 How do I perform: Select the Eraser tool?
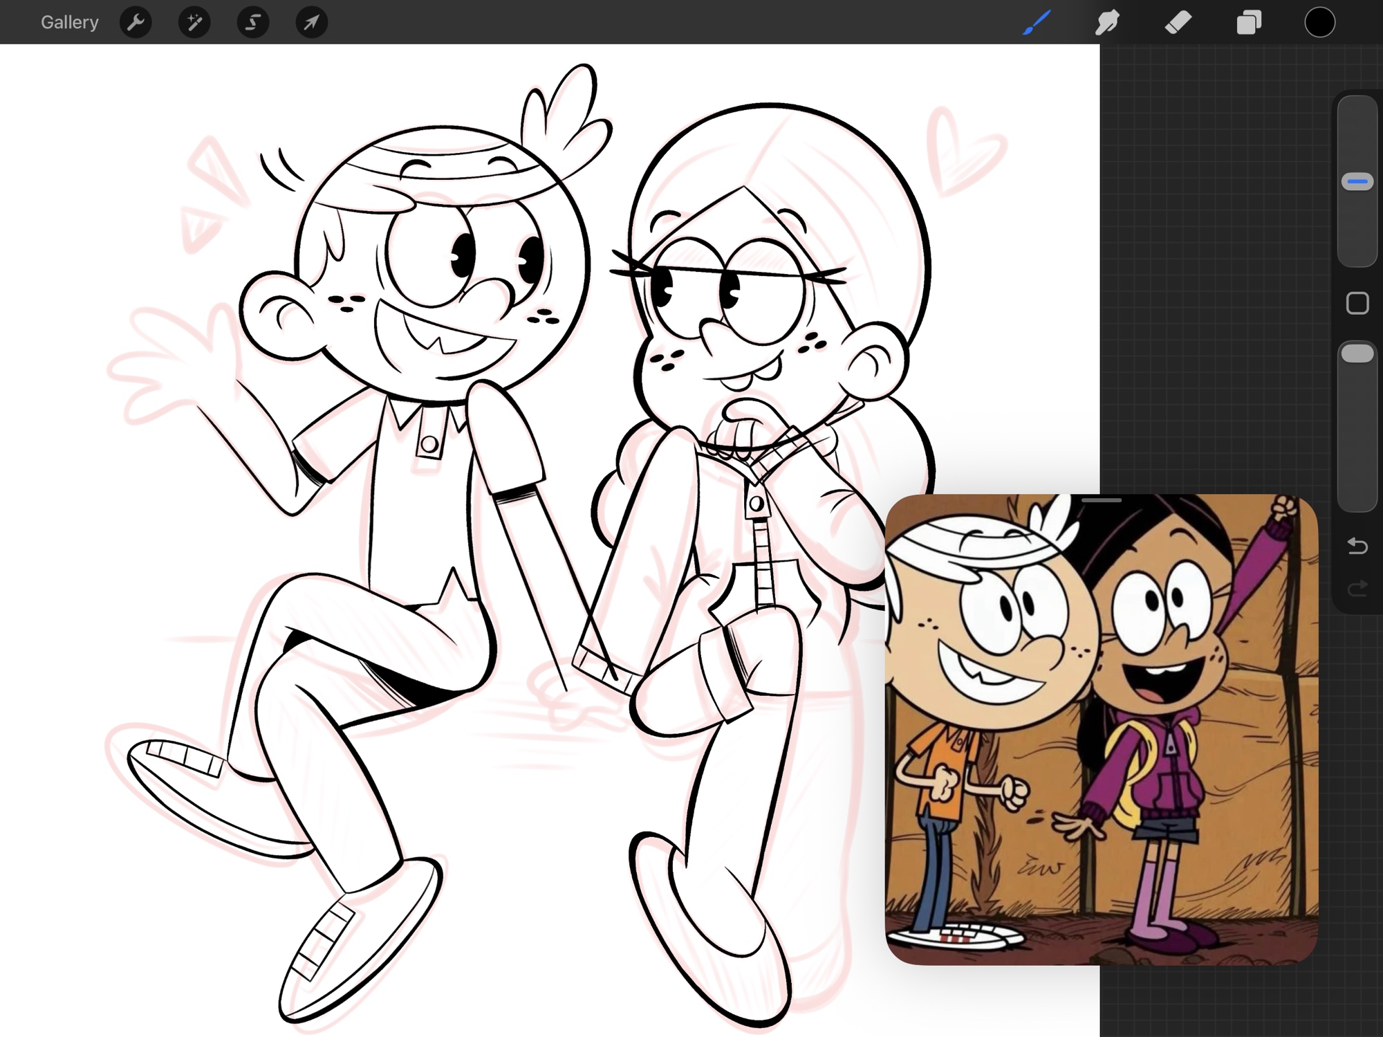coord(1178,22)
